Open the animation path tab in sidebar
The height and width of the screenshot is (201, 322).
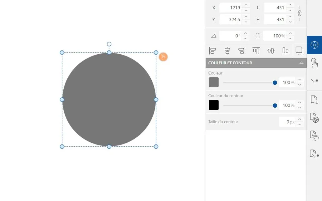click(x=314, y=81)
